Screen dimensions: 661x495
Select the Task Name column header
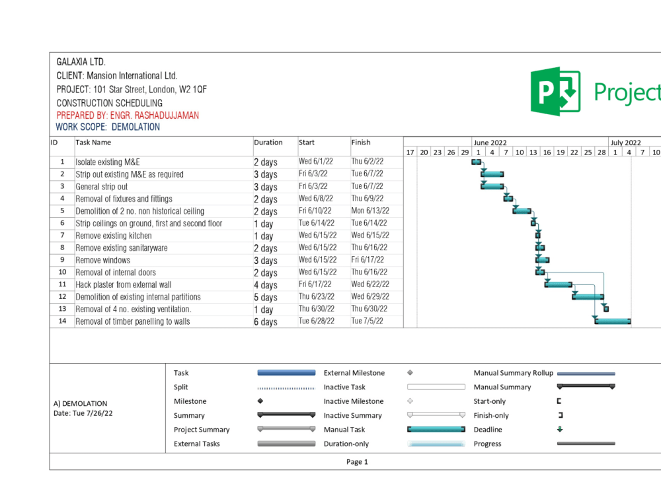163,146
